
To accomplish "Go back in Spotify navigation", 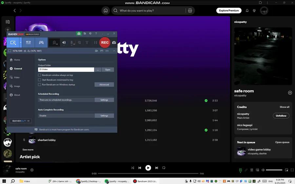I will pos(15,10).
